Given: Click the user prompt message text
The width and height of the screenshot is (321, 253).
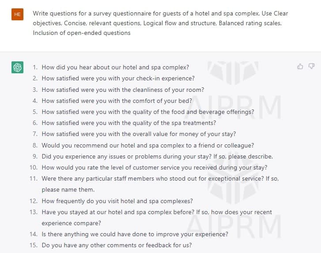Looking at the screenshot, I should [161, 23].
